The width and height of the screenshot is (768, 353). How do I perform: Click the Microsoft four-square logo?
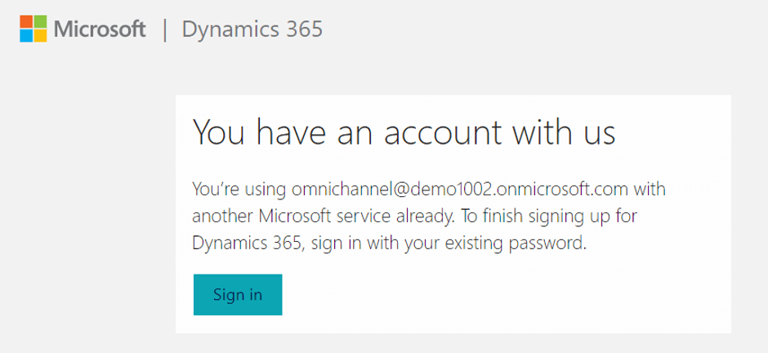pos(33,29)
